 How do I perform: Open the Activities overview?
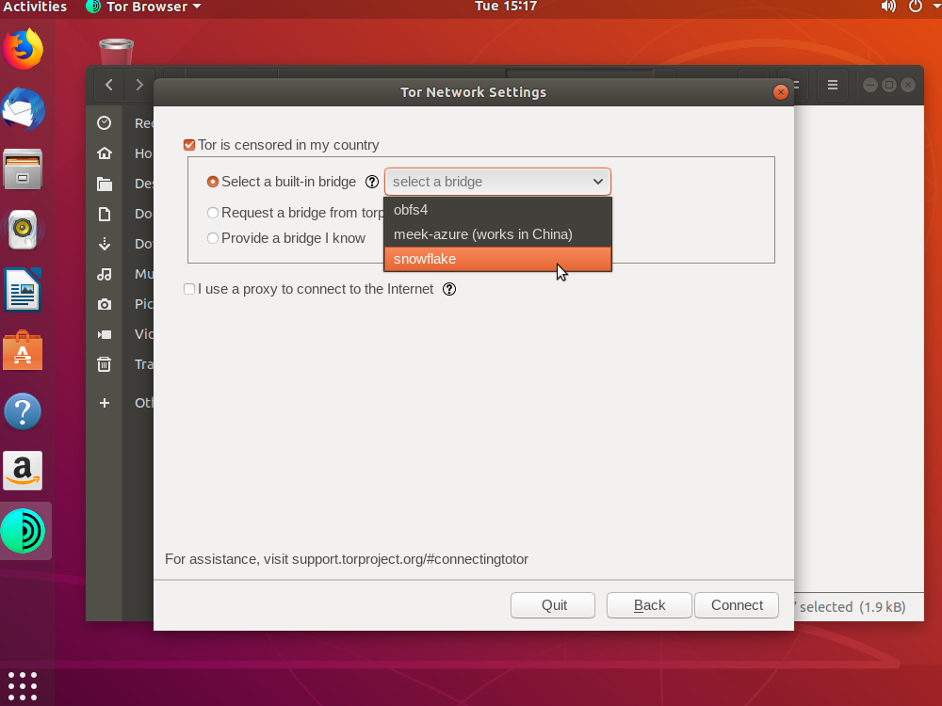(34, 7)
